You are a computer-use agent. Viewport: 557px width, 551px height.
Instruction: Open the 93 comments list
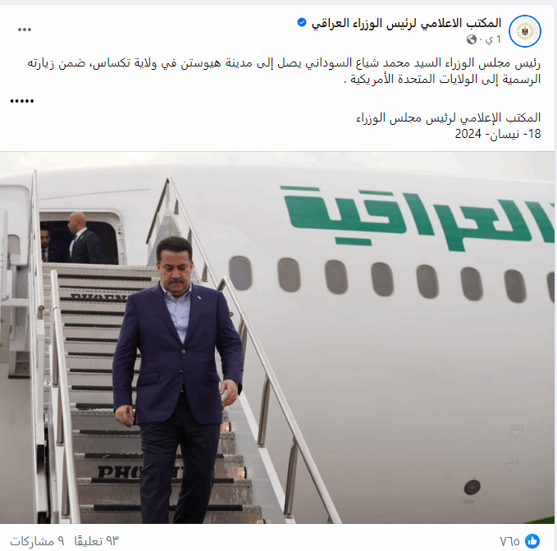pyautogui.click(x=96, y=541)
